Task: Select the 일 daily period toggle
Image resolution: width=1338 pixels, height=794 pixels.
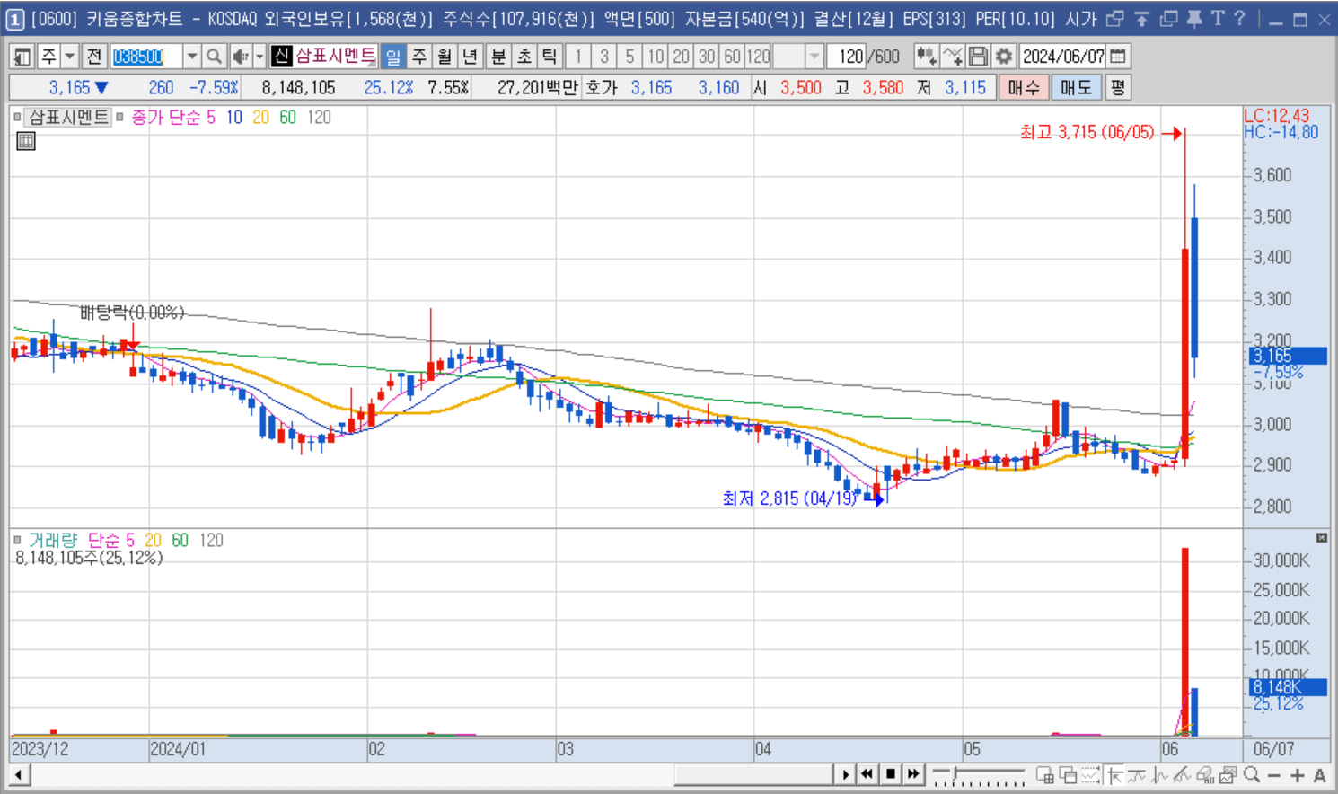Action: pos(393,57)
